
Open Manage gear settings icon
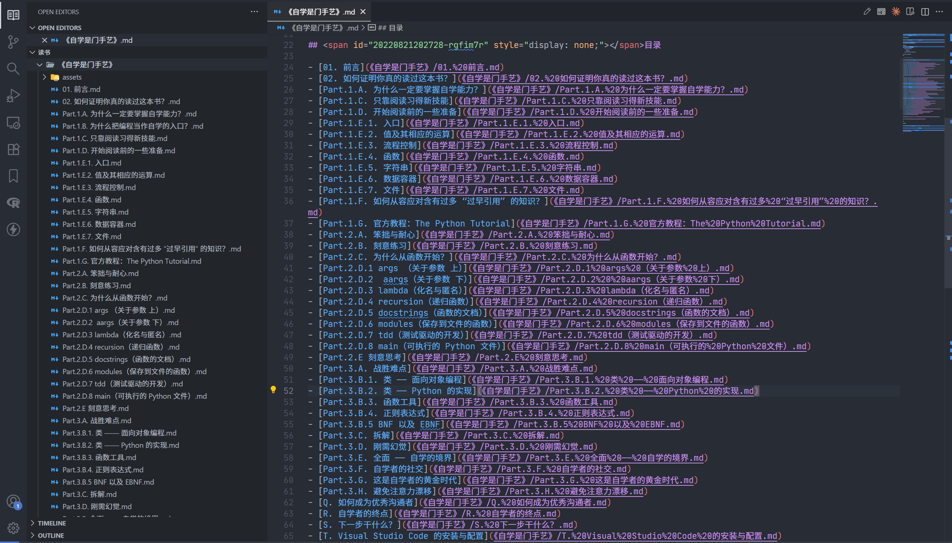[x=13, y=528]
